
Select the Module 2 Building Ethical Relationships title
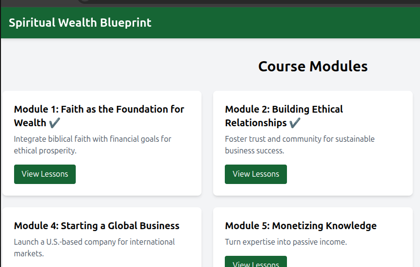(284, 109)
